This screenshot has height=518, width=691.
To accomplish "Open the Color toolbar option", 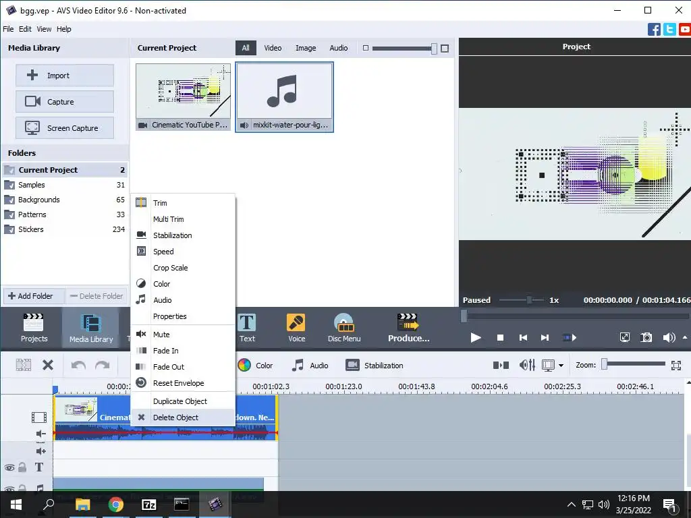I will (x=255, y=366).
